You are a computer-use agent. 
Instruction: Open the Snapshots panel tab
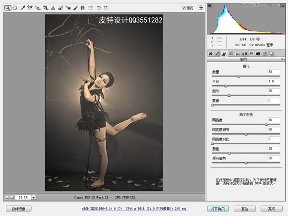(x=272, y=53)
